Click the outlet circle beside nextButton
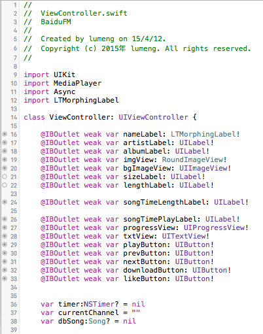 click(5, 261)
